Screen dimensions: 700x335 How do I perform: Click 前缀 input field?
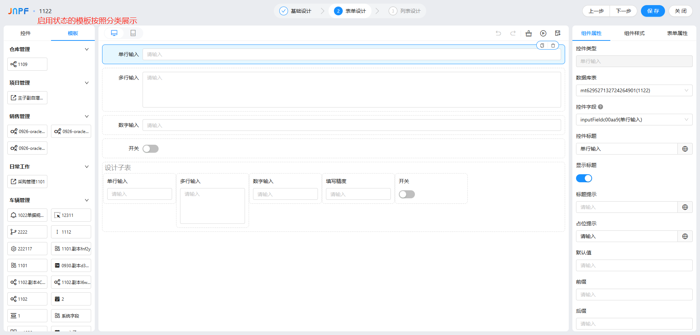pos(634,295)
